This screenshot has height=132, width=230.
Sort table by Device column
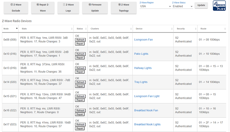(x=153, y=29)
